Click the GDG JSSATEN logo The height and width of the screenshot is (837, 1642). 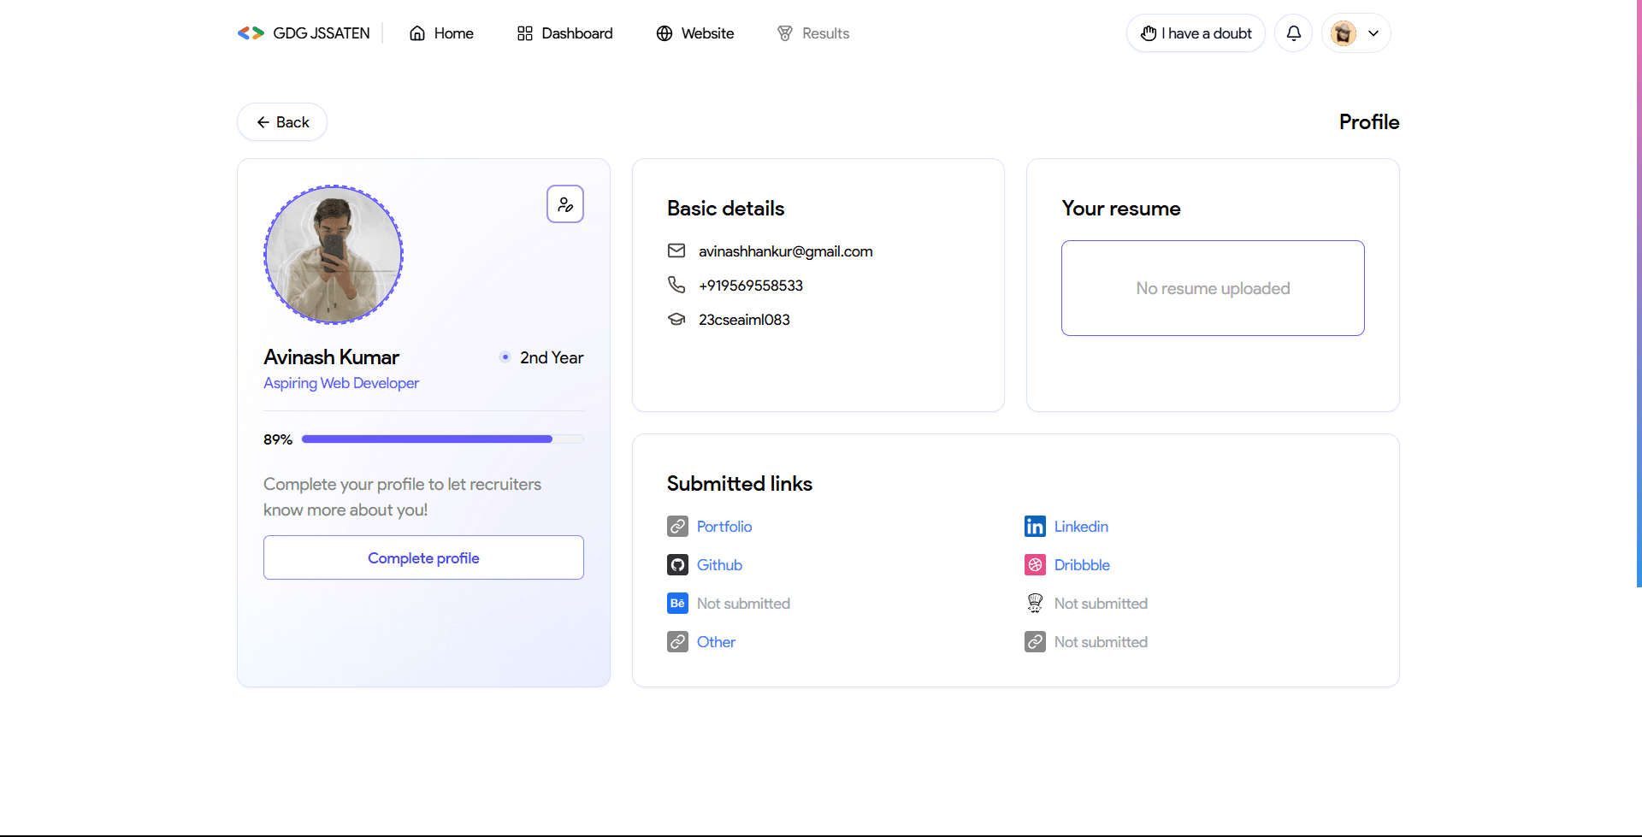[303, 33]
